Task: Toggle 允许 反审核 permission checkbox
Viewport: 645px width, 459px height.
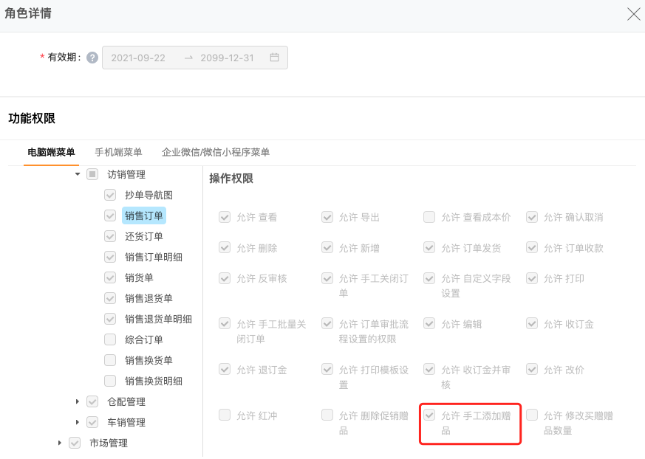Action: pos(225,279)
